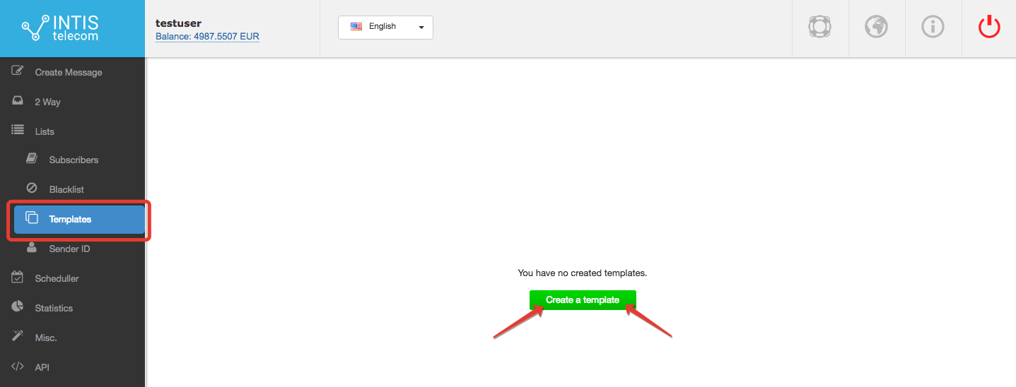Viewport: 1016px width, 387px height.
Task: Expand the Lists menu section
Action: [72, 131]
